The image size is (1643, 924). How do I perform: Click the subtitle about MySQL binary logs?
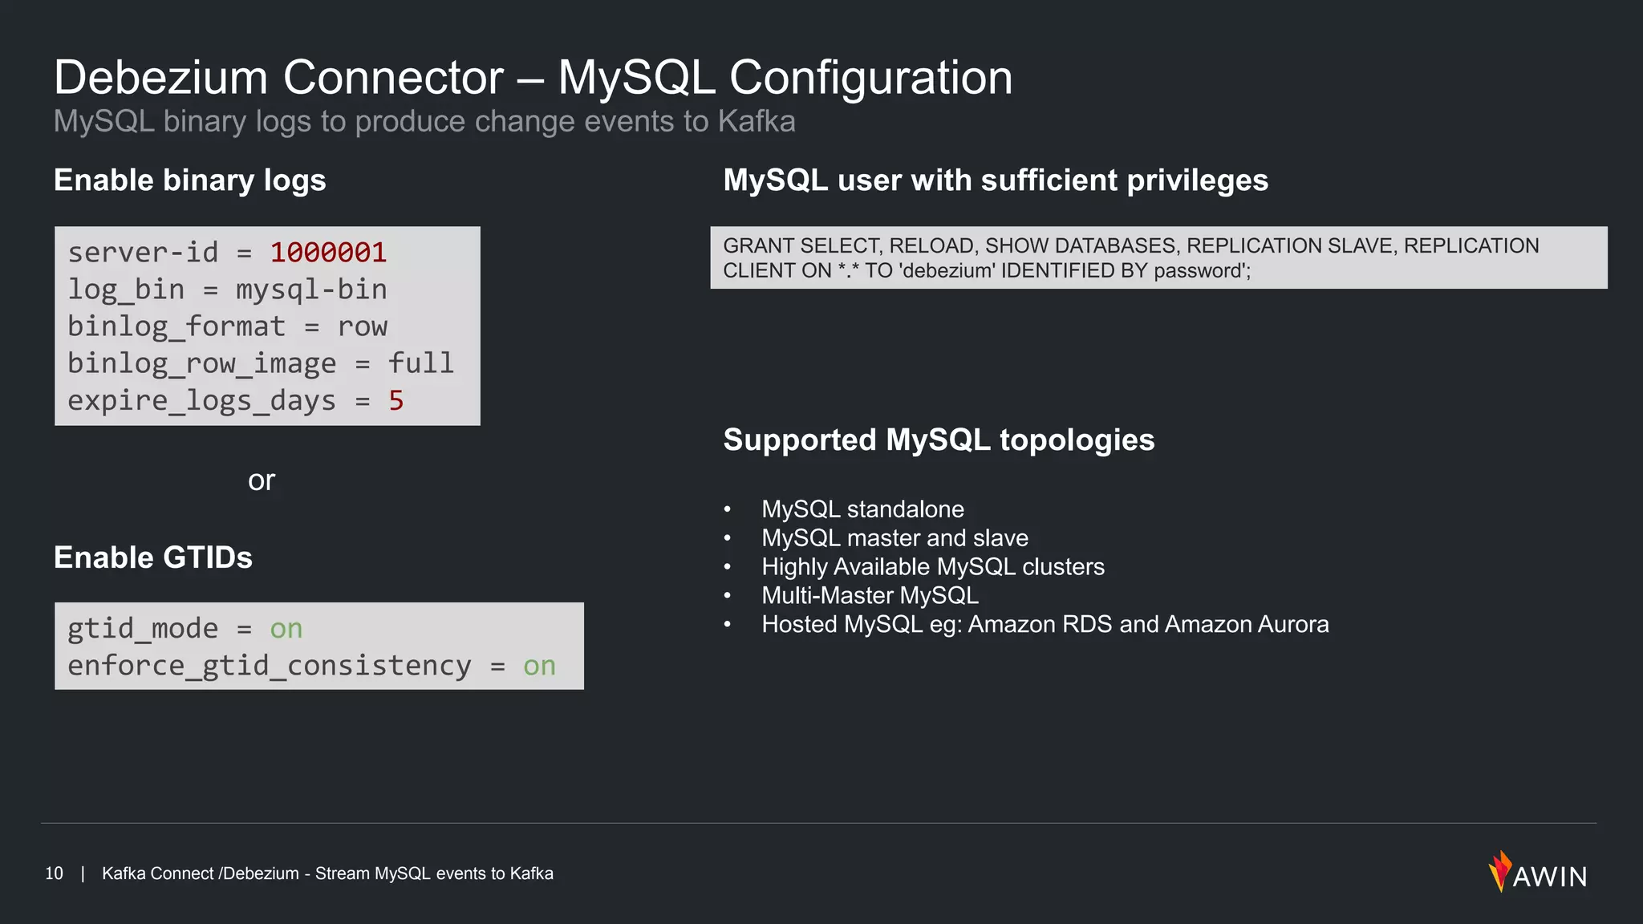pyautogui.click(x=424, y=121)
